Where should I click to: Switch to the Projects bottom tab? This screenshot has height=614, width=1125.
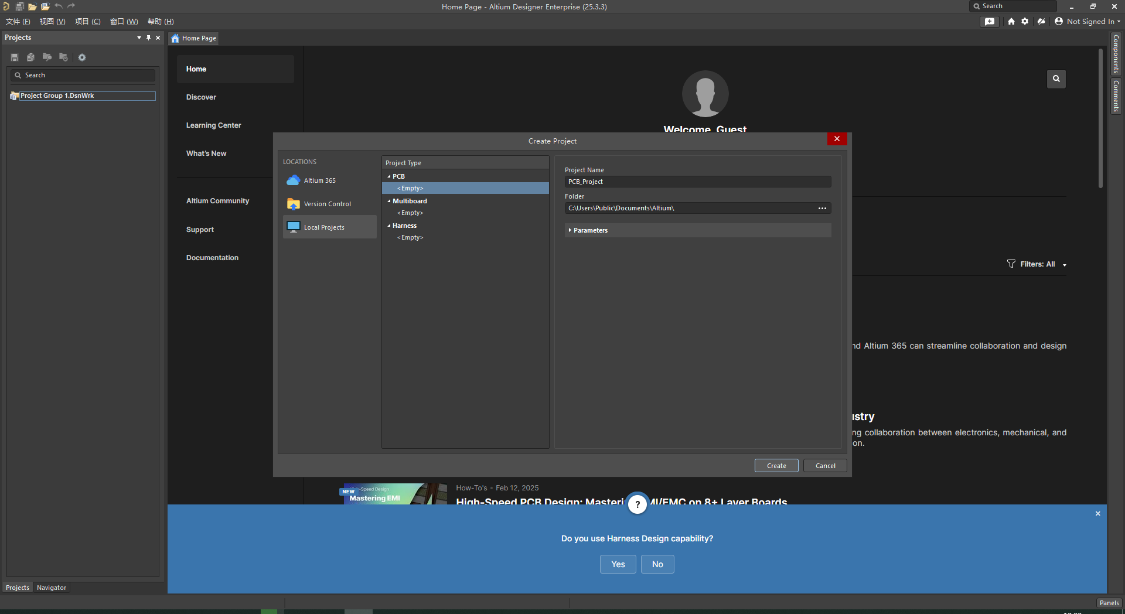click(x=18, y=588)
